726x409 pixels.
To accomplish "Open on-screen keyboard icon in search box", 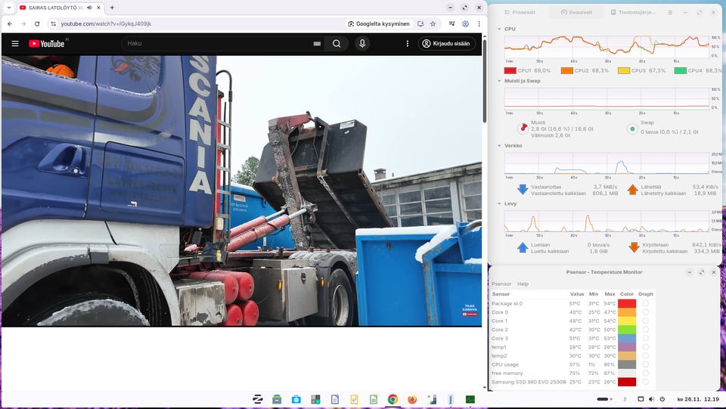I will coord(317,44).
